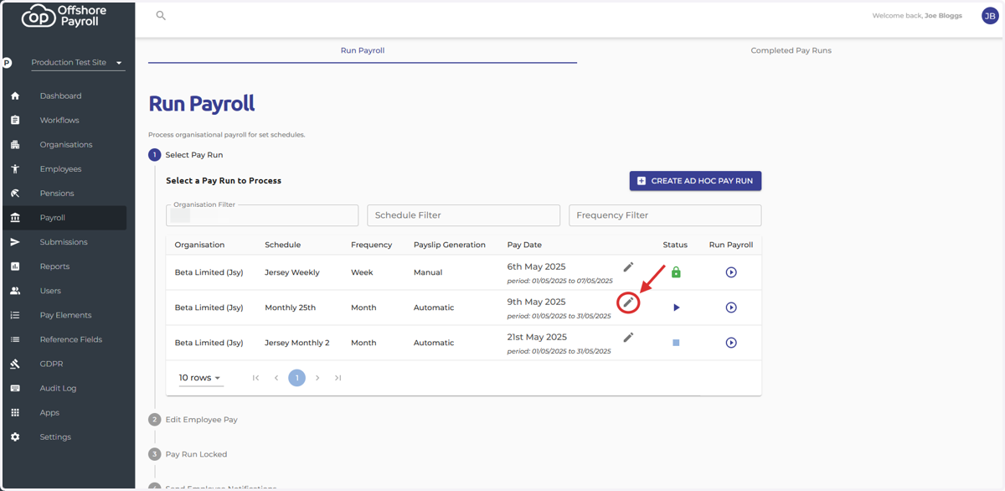Click the Audit Log icon

click(x=15, y=388)
